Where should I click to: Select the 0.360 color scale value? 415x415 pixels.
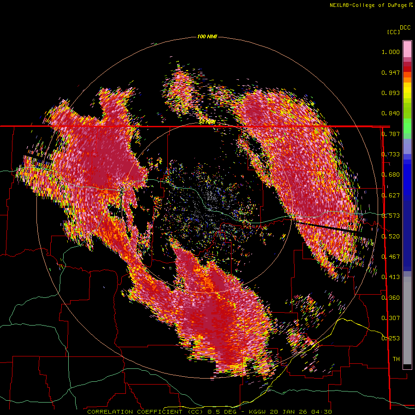pyautogui.click(x=391, y=298)
